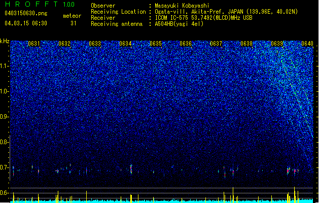
Task: Click the 0.7 kHz axis label
Action: pos(5,167)
